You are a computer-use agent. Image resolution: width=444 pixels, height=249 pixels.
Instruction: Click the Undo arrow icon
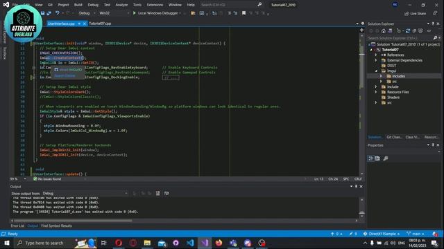[58, 13]
